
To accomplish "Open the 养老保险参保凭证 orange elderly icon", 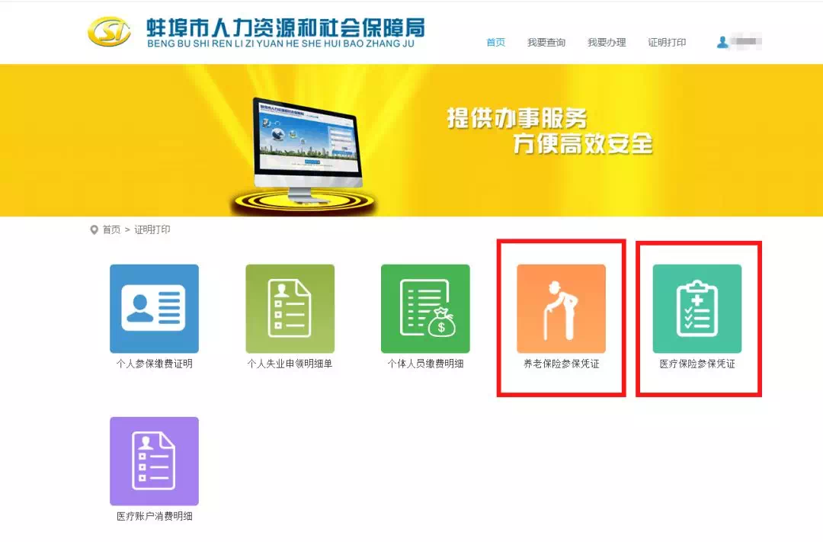I will point(561,309).
